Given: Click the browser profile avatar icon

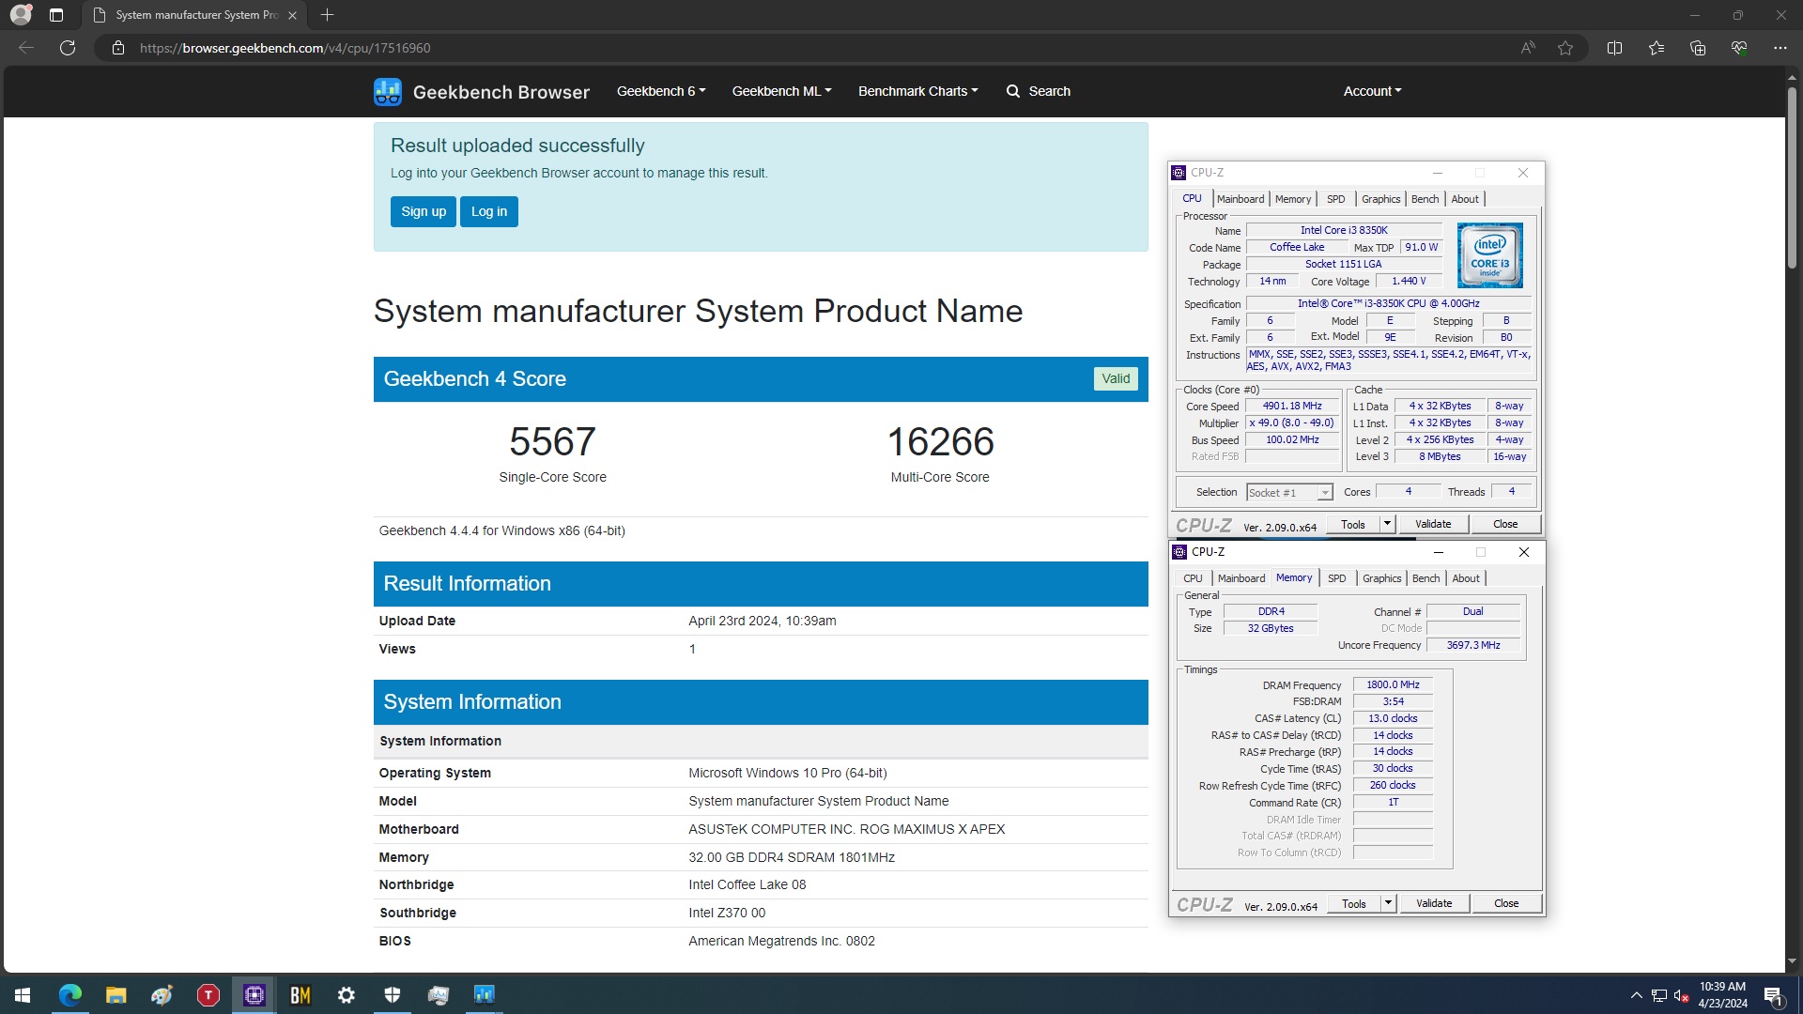Looking at the screenshot, I should click(21, 15).
